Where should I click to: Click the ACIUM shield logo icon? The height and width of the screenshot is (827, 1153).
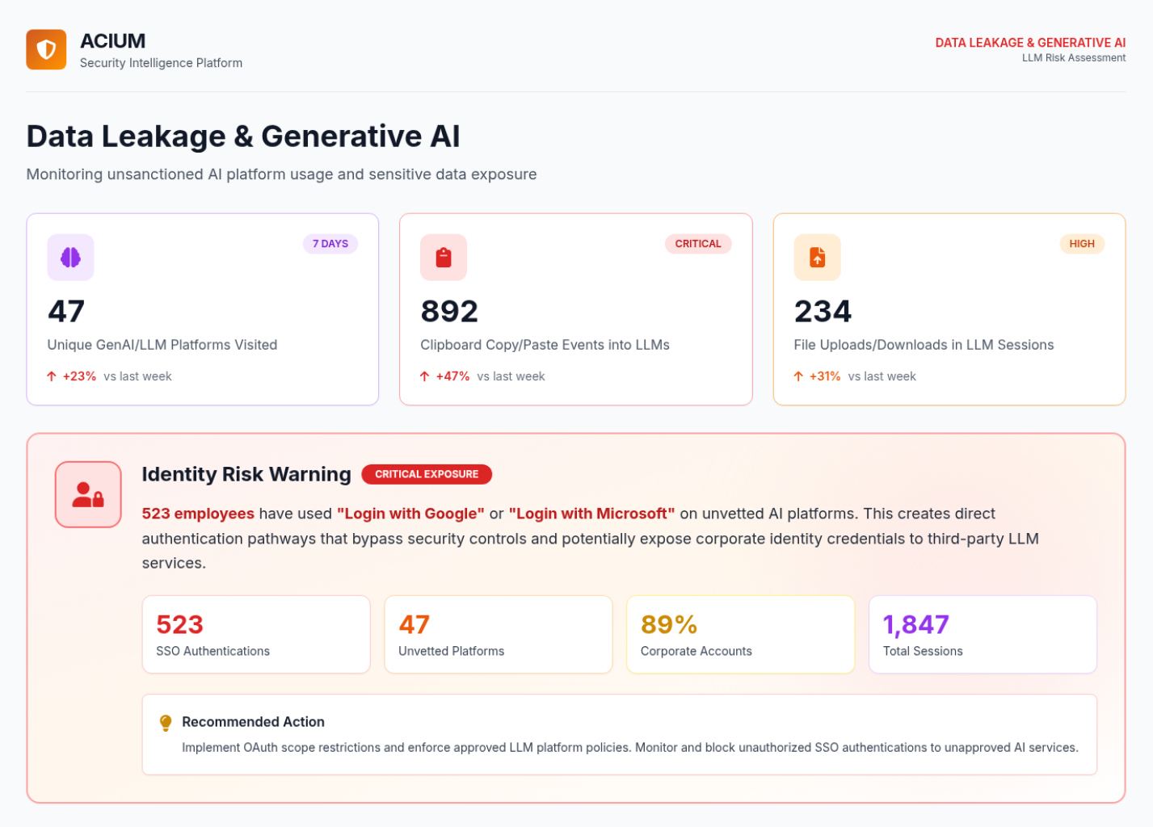(x=46, y=49)
